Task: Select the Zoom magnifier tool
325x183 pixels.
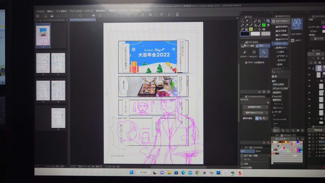Action: [x=242, y=21]
